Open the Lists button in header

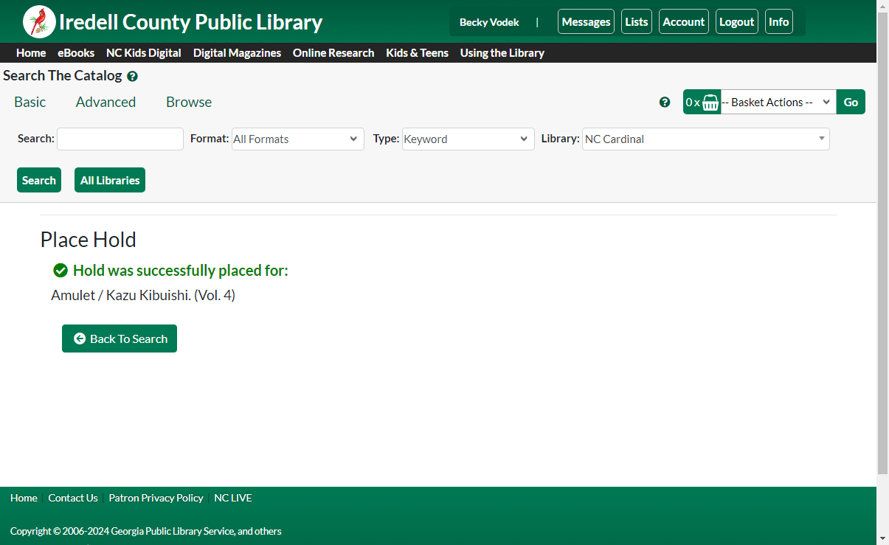[637, 21]
